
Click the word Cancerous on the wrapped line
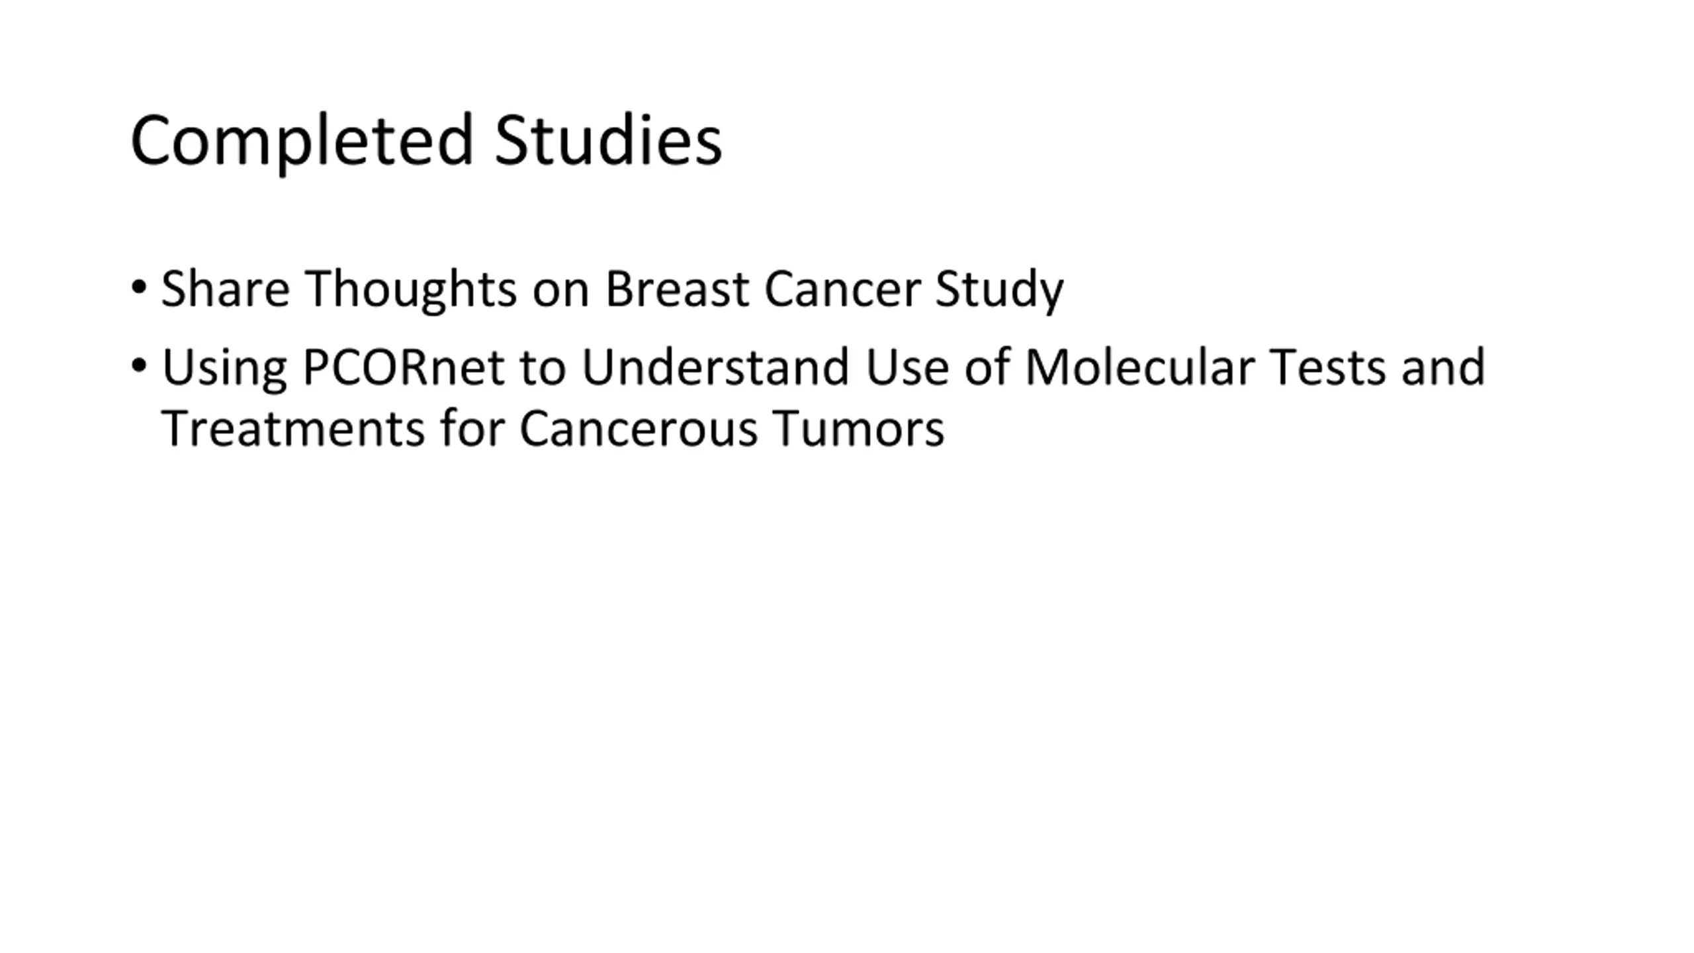639,428
